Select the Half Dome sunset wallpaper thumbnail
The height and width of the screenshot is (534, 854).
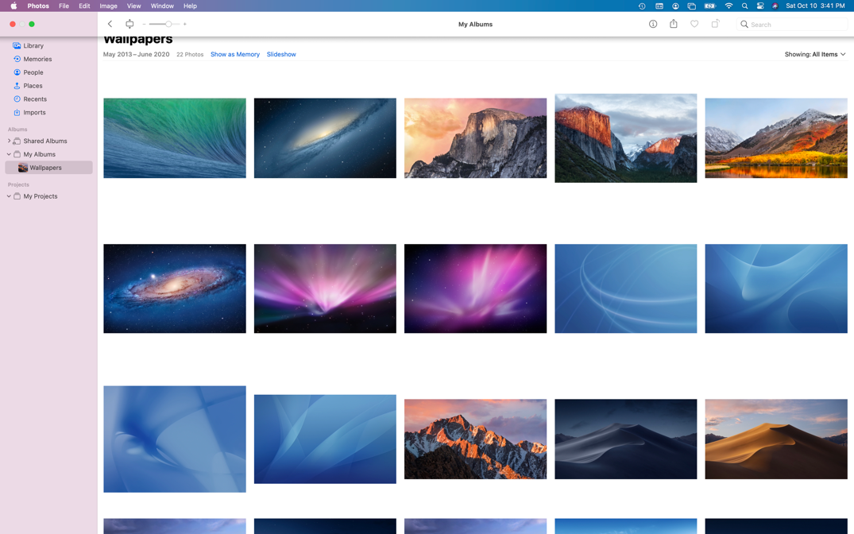476,137
